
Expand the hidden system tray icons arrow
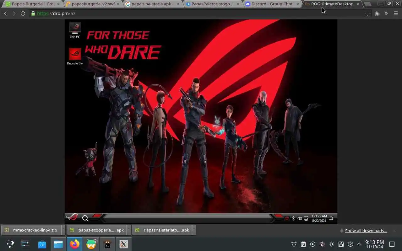[x=359, y=244]
